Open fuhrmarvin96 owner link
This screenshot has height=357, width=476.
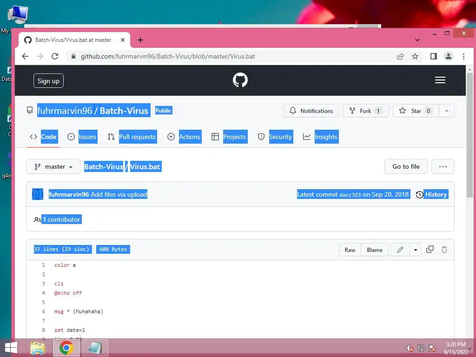64,111
